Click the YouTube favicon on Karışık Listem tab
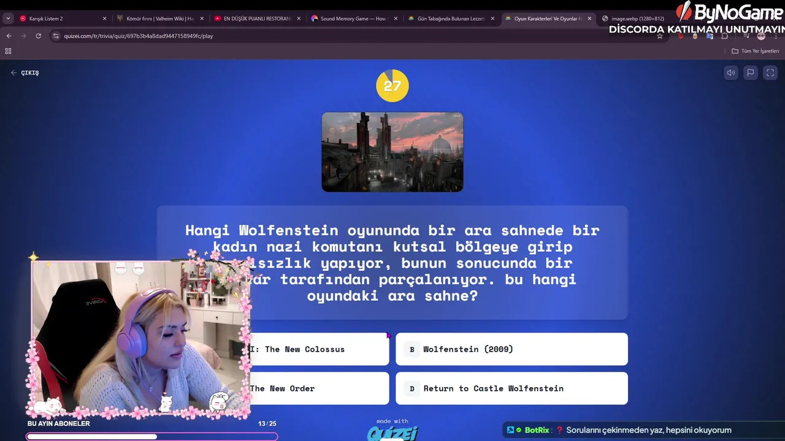Screen dimensions: 785x441 [23, 18]
